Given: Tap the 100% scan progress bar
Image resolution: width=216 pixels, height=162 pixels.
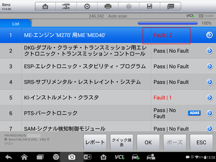Looking at the screenshot, I should 168,23.
